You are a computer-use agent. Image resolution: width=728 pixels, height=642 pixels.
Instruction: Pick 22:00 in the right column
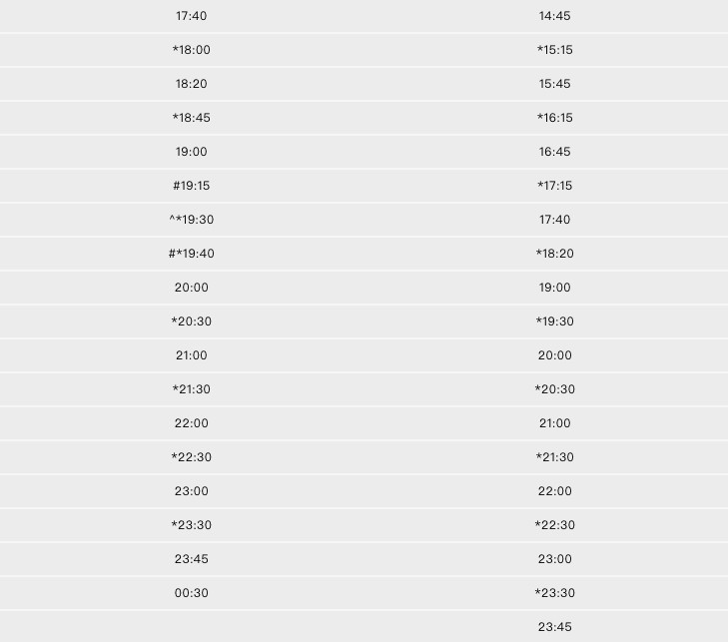coord(555,491)
